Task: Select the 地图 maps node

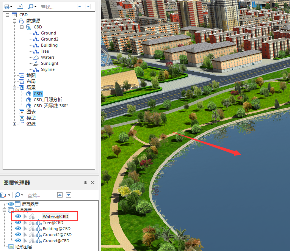Action: coord(31,75)
